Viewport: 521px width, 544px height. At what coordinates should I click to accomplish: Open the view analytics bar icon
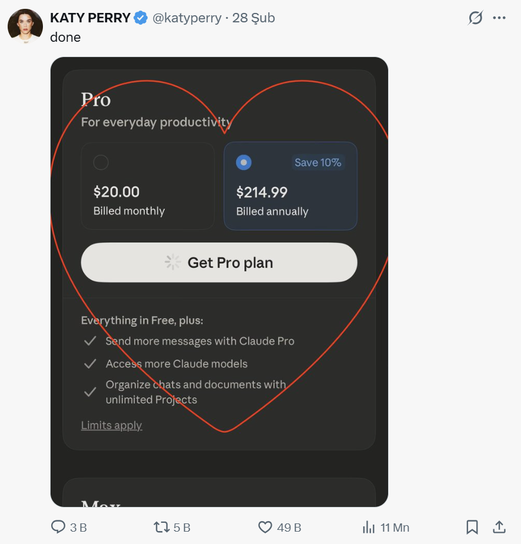coord(369,527)
